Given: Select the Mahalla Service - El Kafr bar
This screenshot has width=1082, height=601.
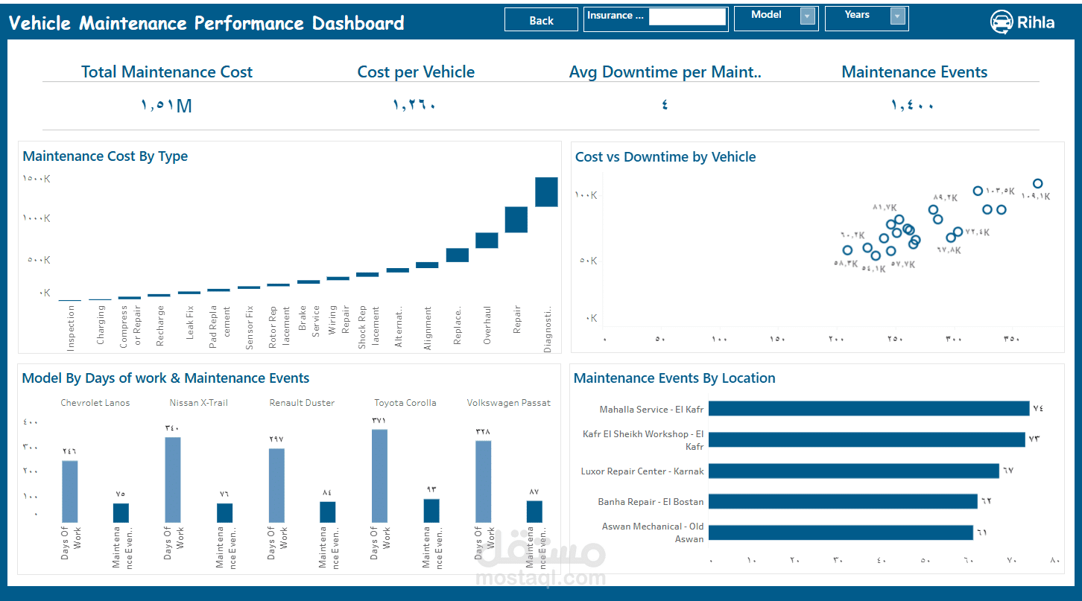Looking at the screenshot, I should [869, 408].
